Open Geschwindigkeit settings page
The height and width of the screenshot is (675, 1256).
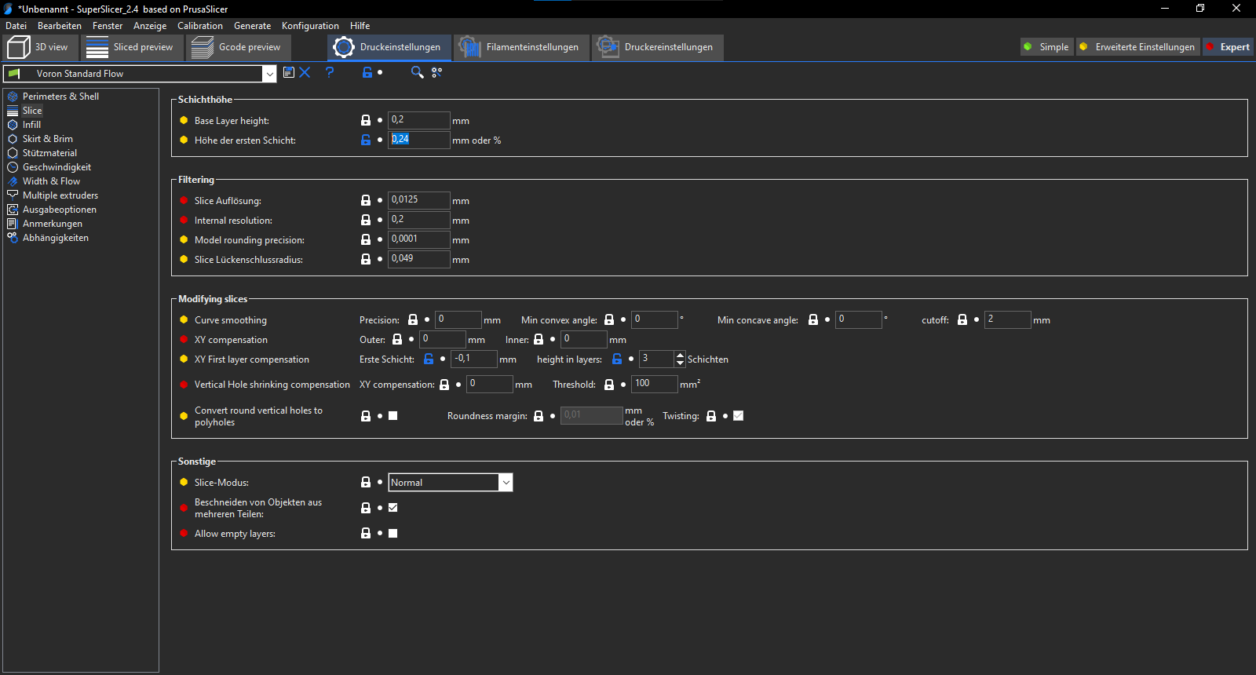coord(57,166)
